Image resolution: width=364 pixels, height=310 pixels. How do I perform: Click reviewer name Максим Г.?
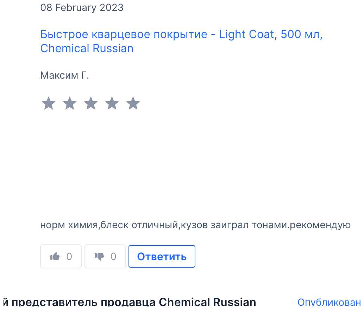click(x=65, y=75)
